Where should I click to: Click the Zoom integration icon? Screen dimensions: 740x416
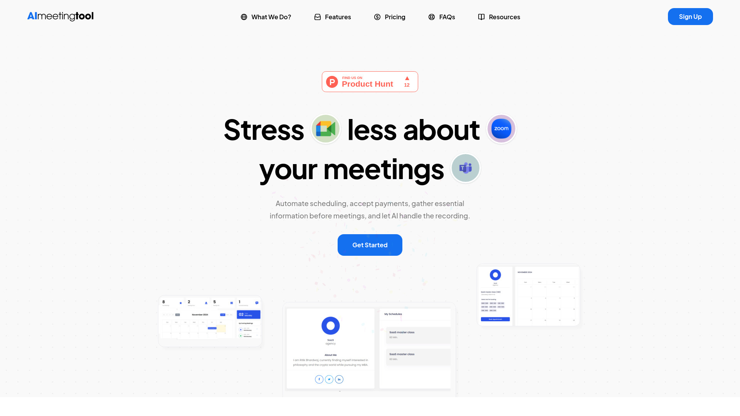pos(501,129)
